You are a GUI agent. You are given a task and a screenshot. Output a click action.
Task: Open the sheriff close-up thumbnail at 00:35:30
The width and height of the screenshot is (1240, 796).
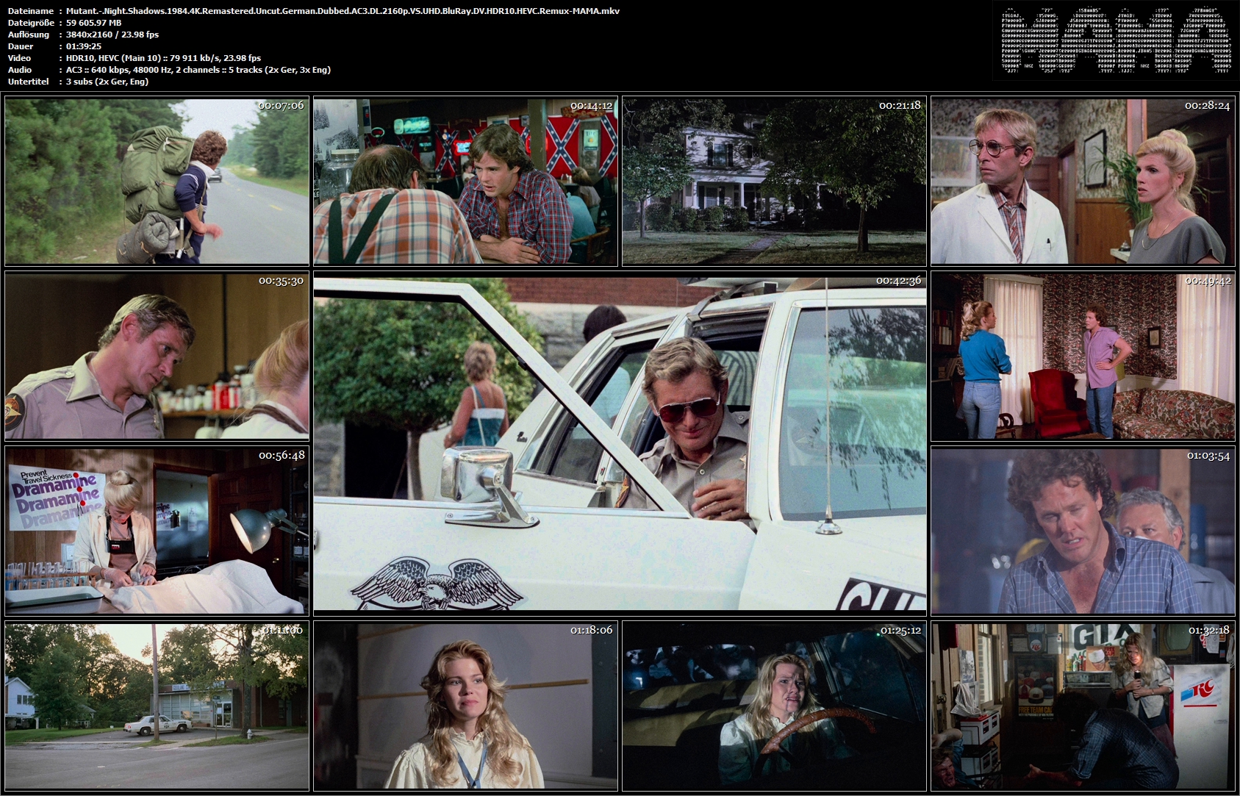157,356
